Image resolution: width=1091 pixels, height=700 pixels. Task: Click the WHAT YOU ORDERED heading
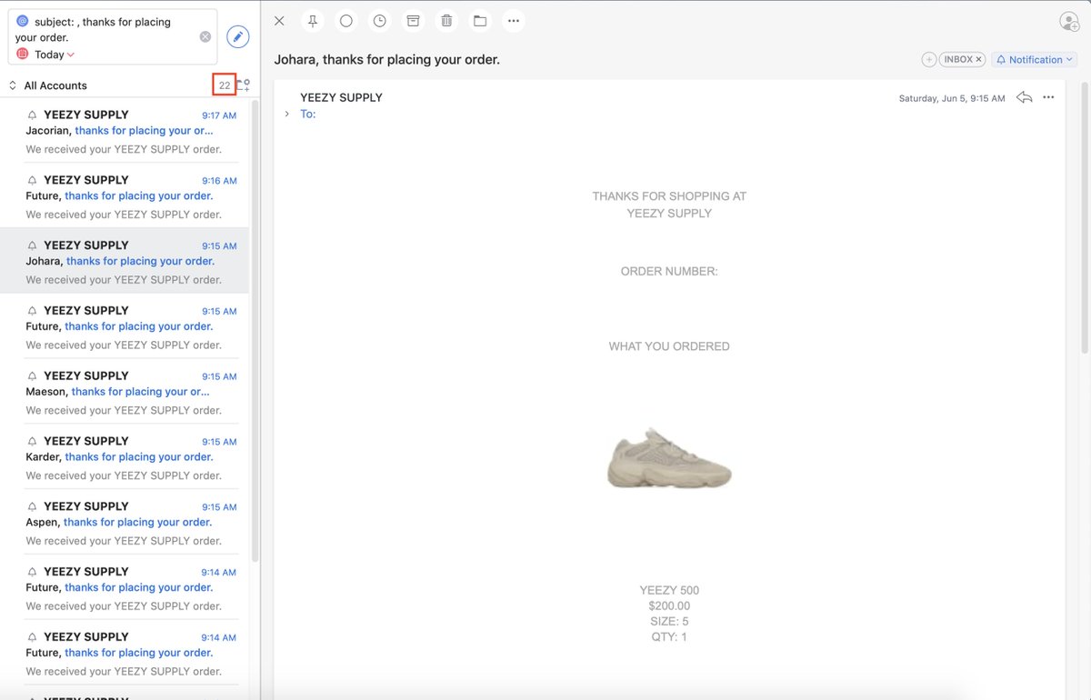tap(669, 346)
